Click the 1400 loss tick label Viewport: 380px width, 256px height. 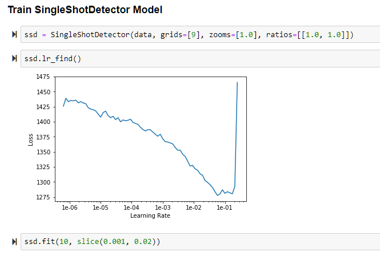click(43, 122)
